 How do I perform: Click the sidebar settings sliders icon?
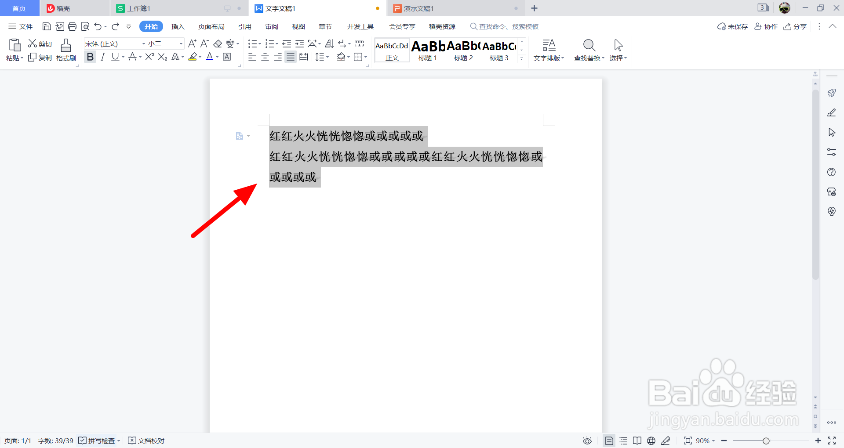[832, 152]
